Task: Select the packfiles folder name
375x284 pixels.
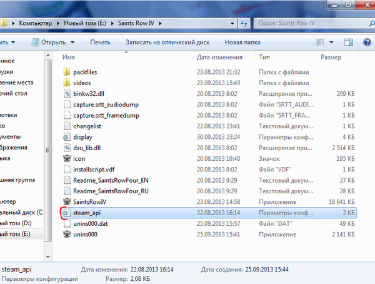Action: point(85,72)
